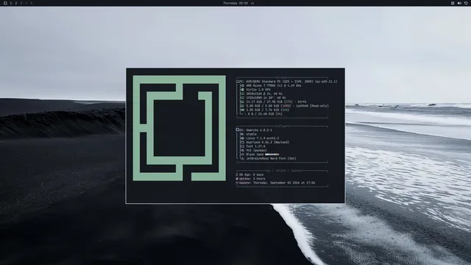Click the 'Hyprland 0.56.2 (Wayland)' text

(268, 142)
